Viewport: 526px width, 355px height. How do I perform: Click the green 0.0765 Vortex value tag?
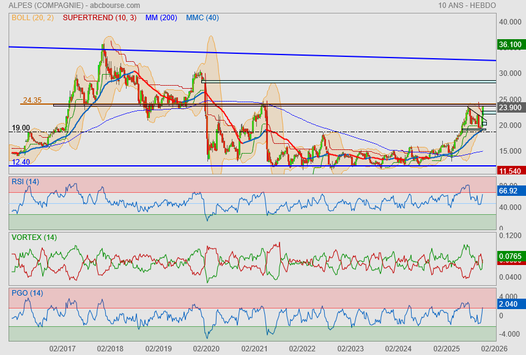[510, 256]
